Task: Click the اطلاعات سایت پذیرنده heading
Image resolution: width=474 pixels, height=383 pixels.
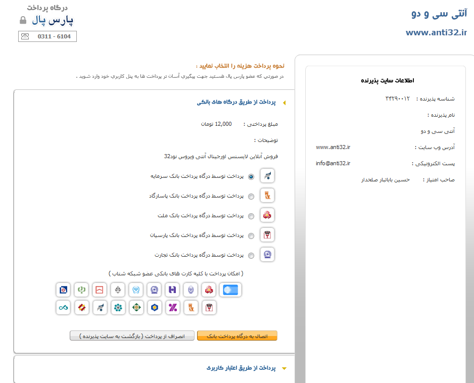Action: (x=387, y=80)
